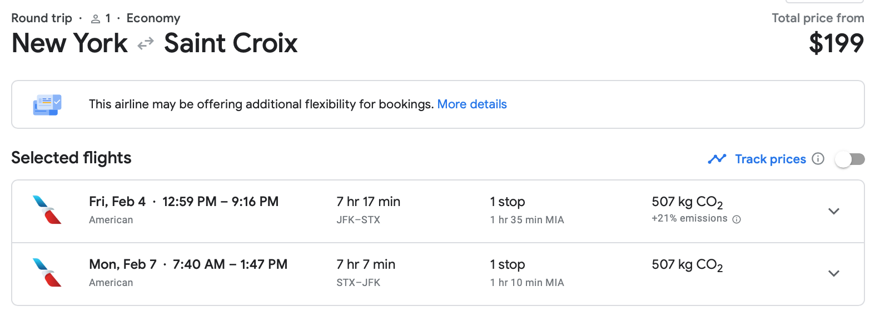The width and height of the screenshot is (875, 321).
Task: Expand the Mon, Feb 7 flight details
Action: coord(833,273)
